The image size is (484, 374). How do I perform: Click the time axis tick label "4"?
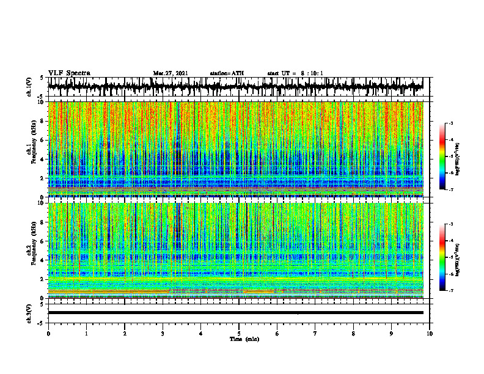201,334
